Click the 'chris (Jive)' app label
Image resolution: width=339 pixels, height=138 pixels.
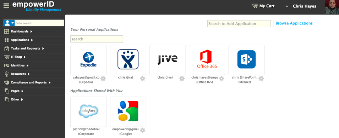(x=165, y=77)
